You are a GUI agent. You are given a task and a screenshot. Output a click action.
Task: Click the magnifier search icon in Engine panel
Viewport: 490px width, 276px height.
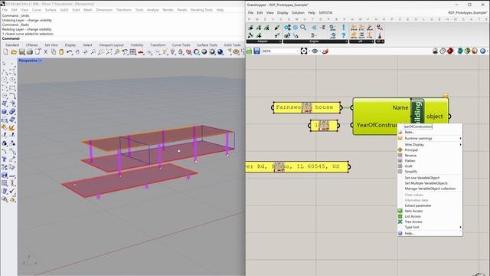303,28
